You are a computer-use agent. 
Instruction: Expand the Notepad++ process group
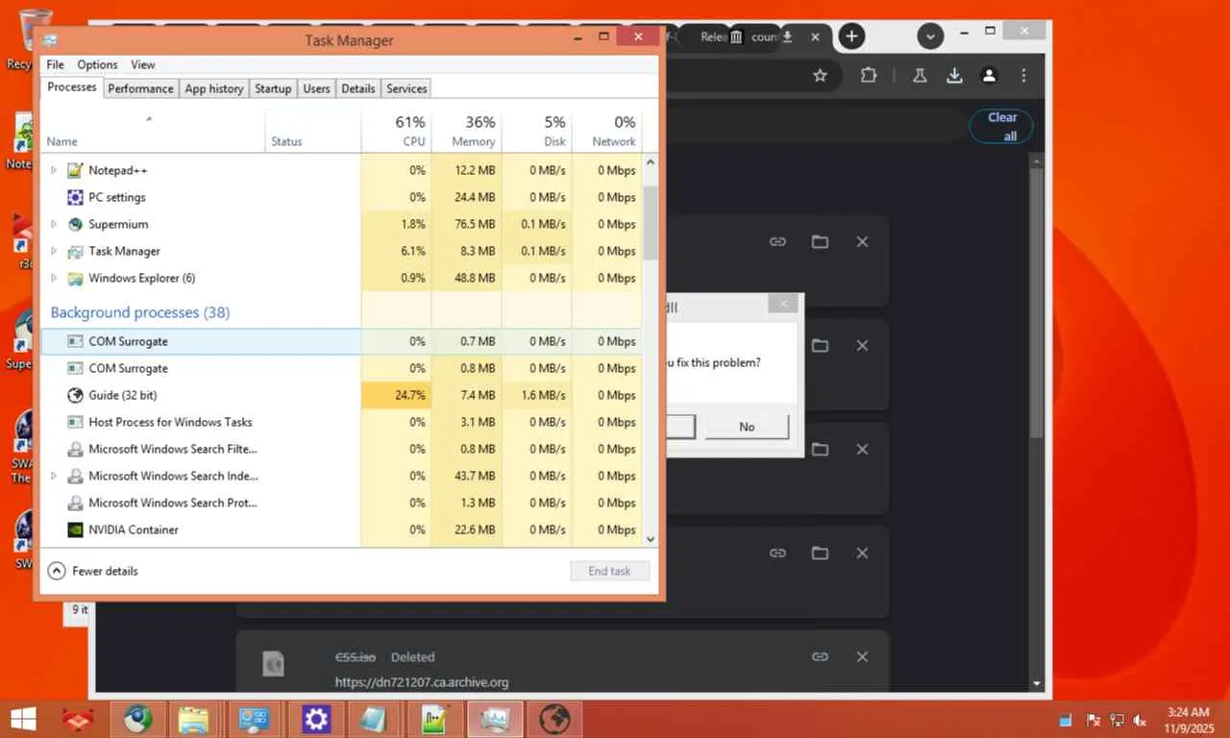click(54, 170)
